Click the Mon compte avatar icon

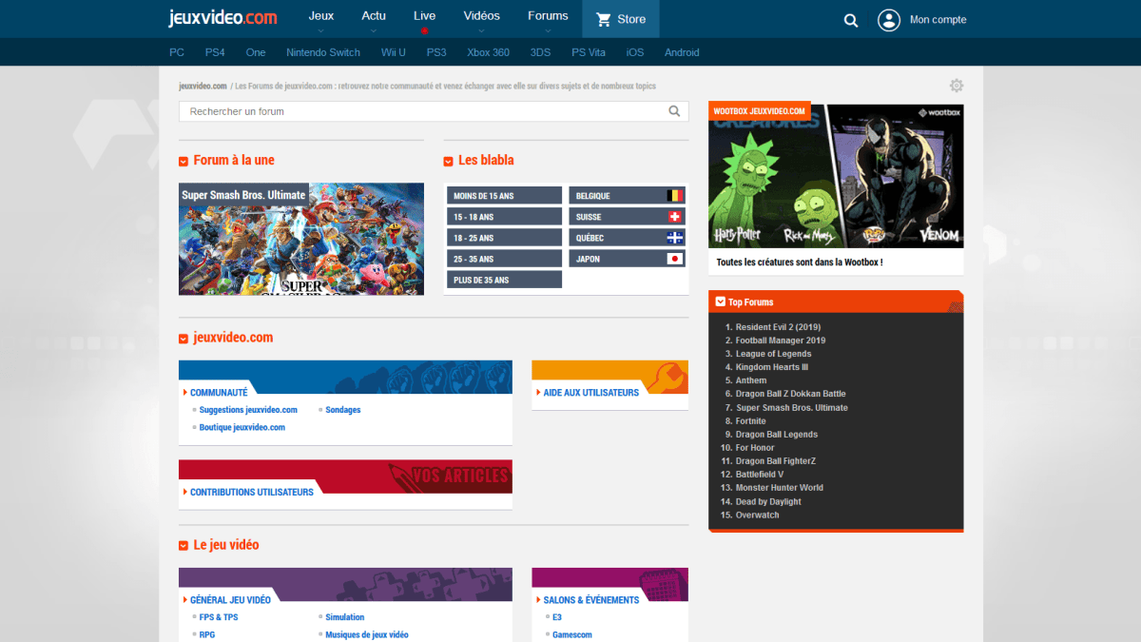[x=889, y=20]
